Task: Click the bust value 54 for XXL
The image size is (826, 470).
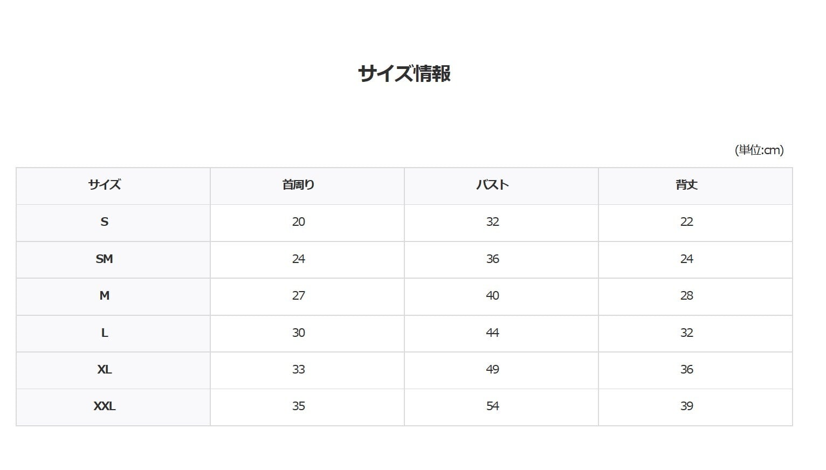Action: tap(492, 406)
